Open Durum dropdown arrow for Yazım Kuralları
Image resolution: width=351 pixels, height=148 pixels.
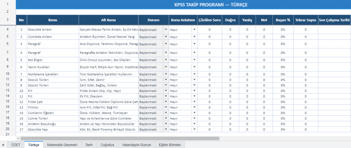pyautogui.click(x=166, y=67)
